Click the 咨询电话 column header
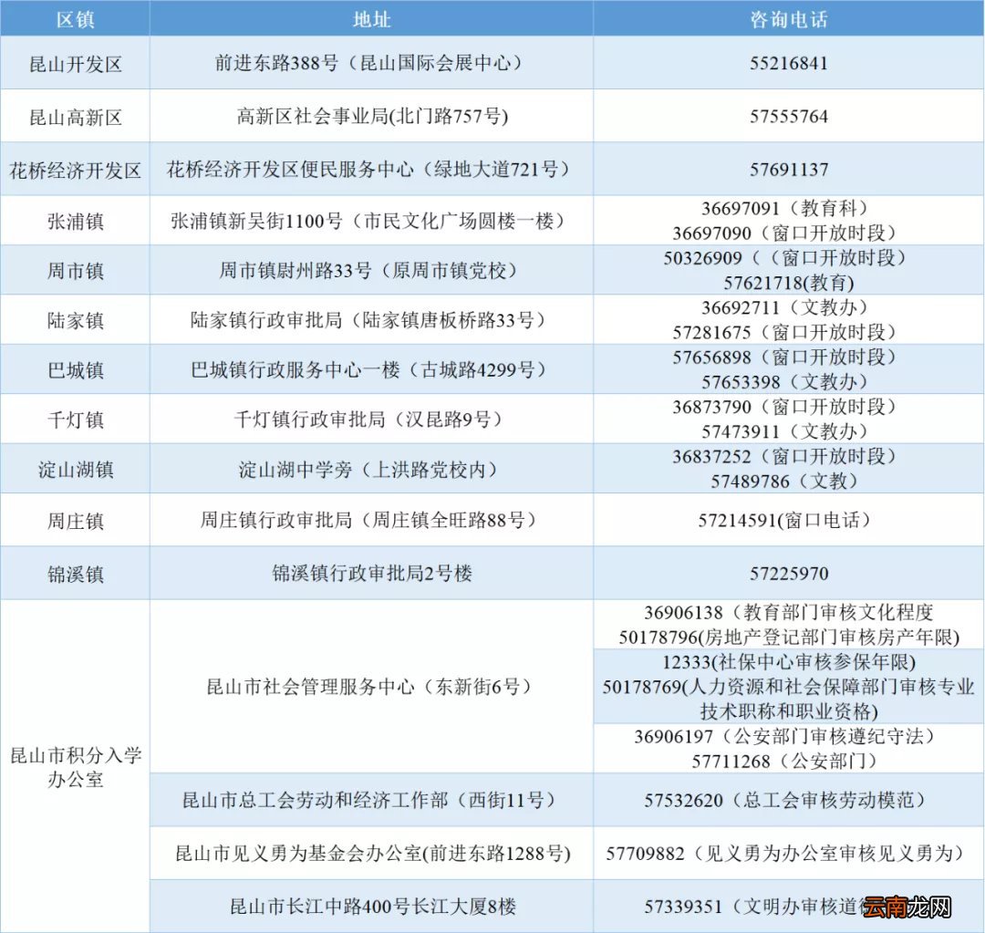The height and width of the screenshot is (933, 985). [x=788, y=19]
